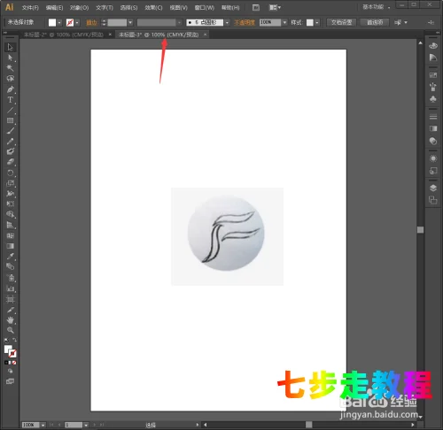Open the 编辑(E) menu

[x=54, y=8]
